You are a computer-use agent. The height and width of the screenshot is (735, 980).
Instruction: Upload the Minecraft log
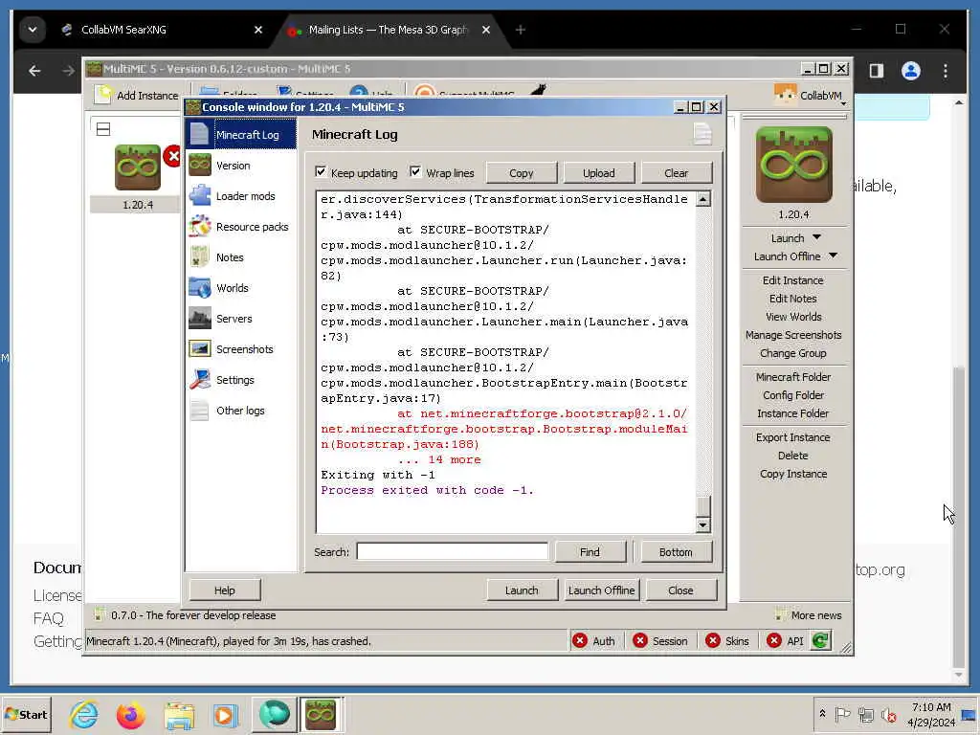[x=599, y=173]
